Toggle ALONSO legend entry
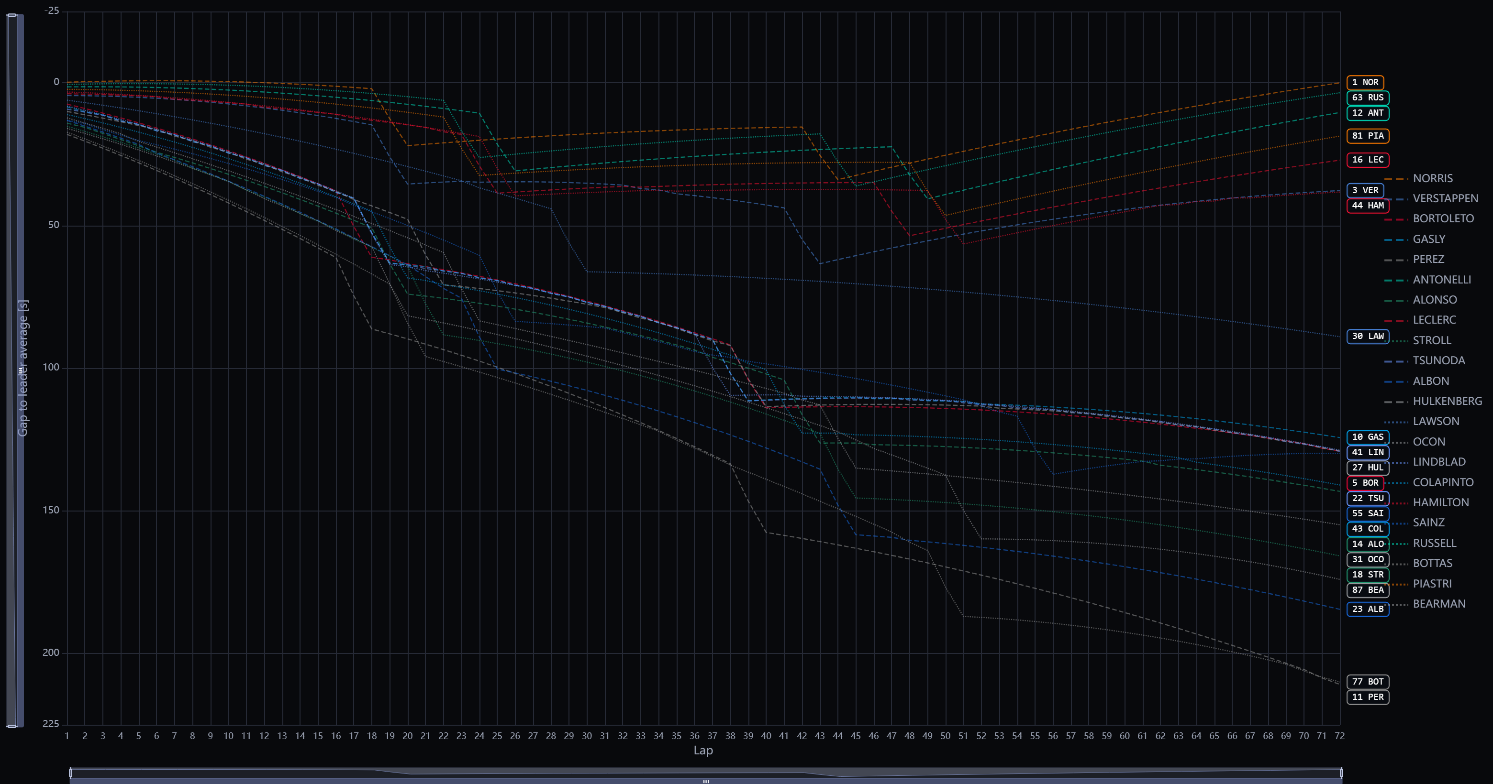The image size is (1493, 784). click(x=1420, y=300)
